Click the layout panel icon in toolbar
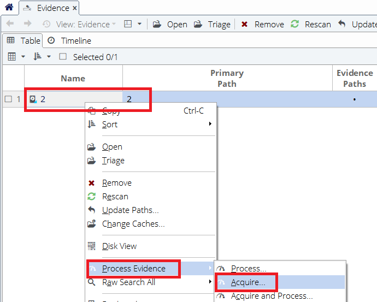Viewport: 377px width, 302px height. point(128,24)
